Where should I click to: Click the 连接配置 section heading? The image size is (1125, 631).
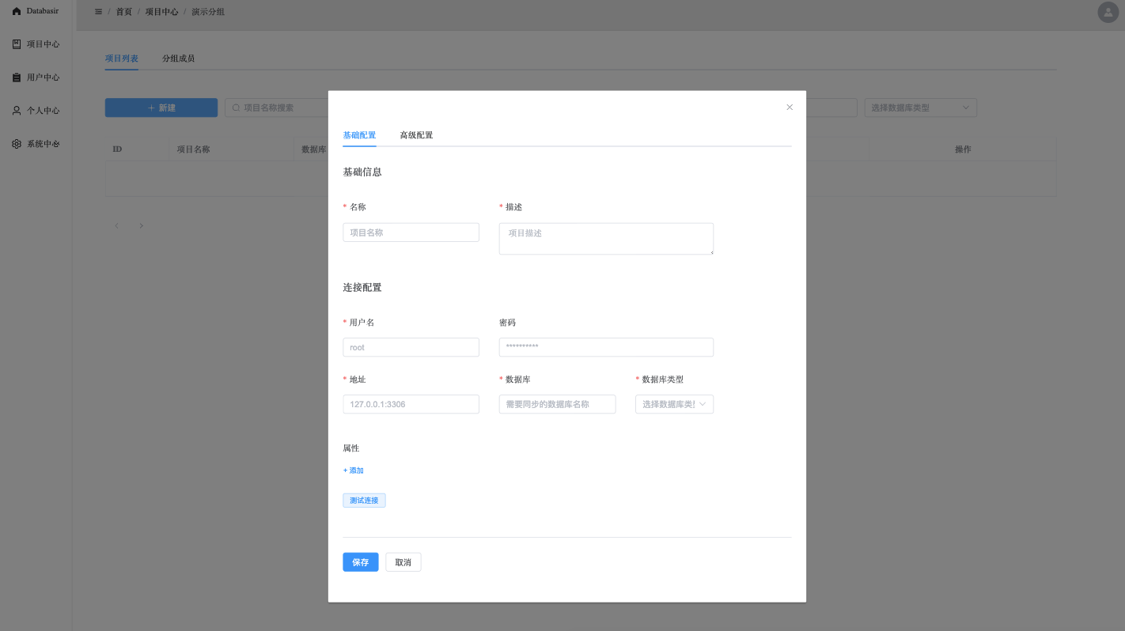point(362,287)
